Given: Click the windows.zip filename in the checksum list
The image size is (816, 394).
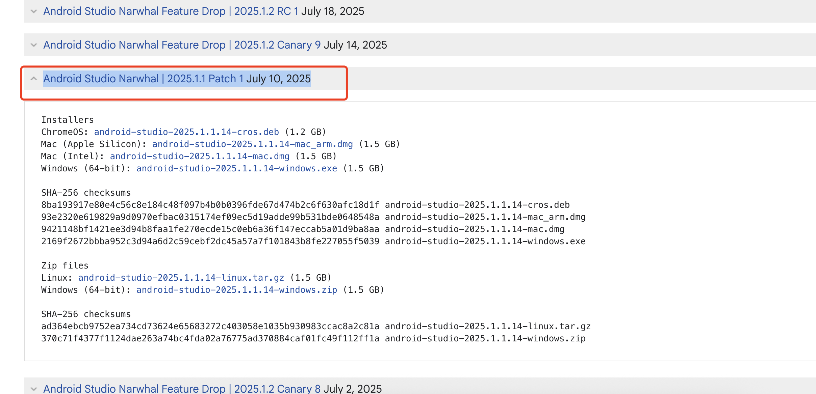Looking at the screenshot, I should (x=485, y=338).
